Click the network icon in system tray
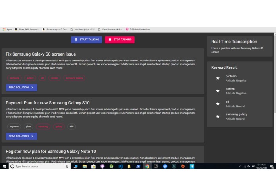Image resolution: width=276 pixels, height=196 pixels. click(245, 167)
